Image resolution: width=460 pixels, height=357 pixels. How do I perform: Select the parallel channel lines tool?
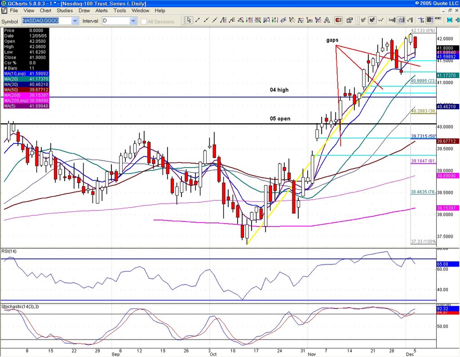(x=283, y=20)
